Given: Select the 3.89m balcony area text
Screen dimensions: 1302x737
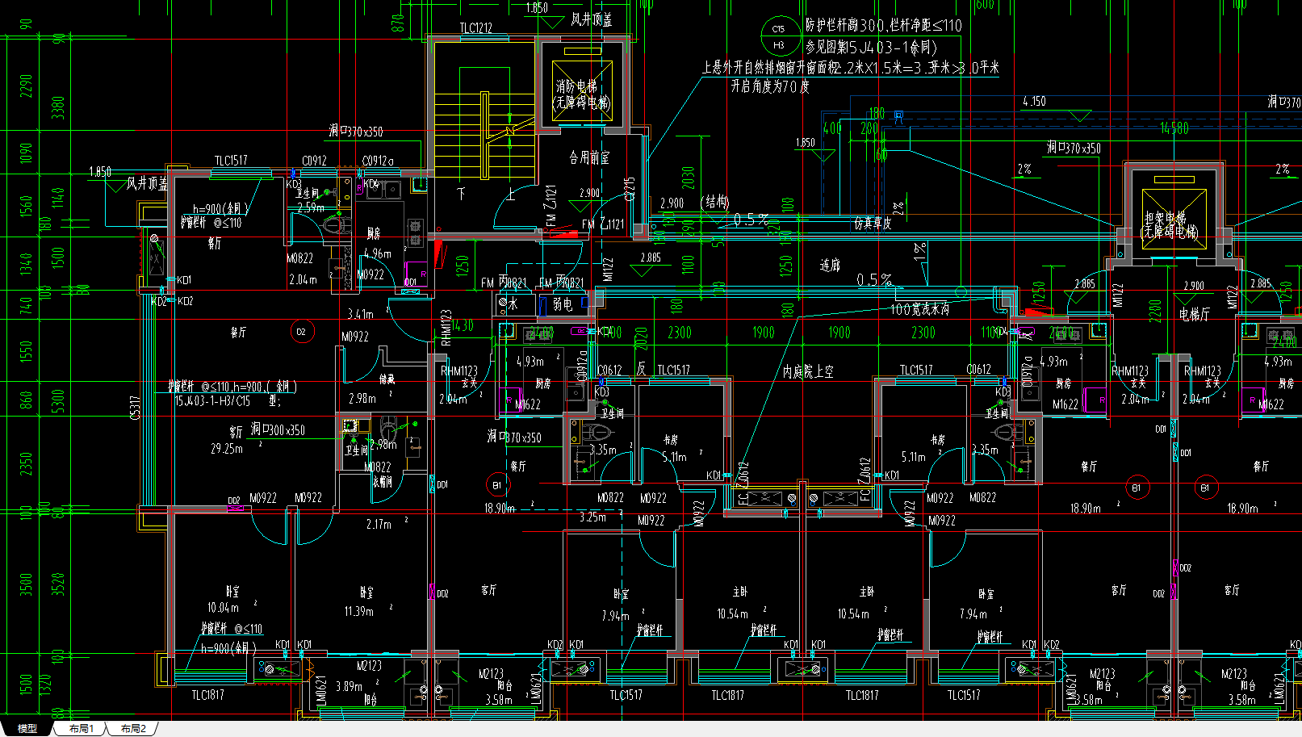Looking at the screenshot, I should (x=350, y=686).
